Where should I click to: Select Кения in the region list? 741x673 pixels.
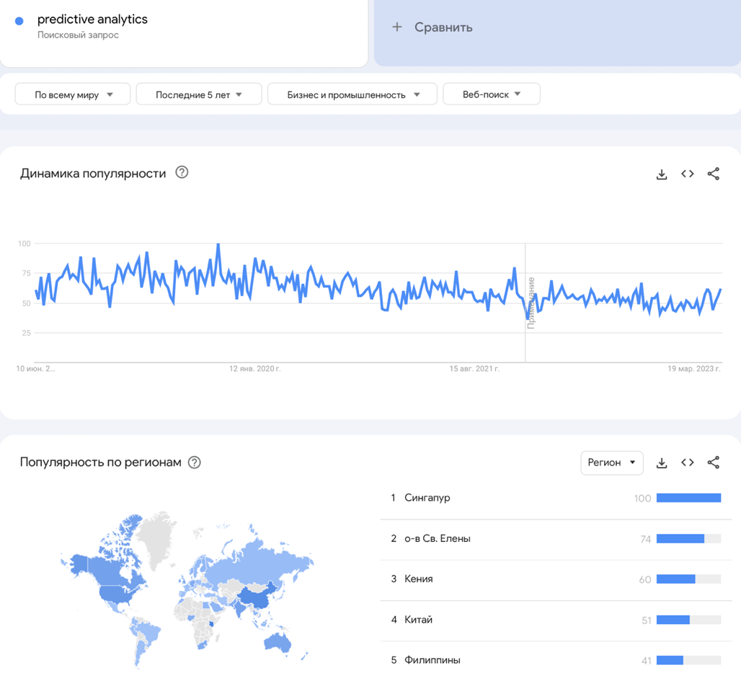(x=419, y=579)
